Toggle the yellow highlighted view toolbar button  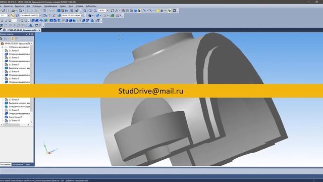click(x=158, y=11)
